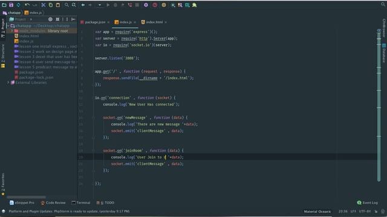This screenshot has height=217, width=387.
Task: Collapse the chatapp root folder
Action: click(8, 25)
